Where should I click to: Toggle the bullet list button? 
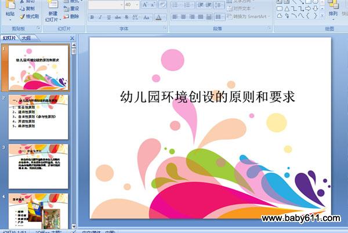tap(176, 5)
